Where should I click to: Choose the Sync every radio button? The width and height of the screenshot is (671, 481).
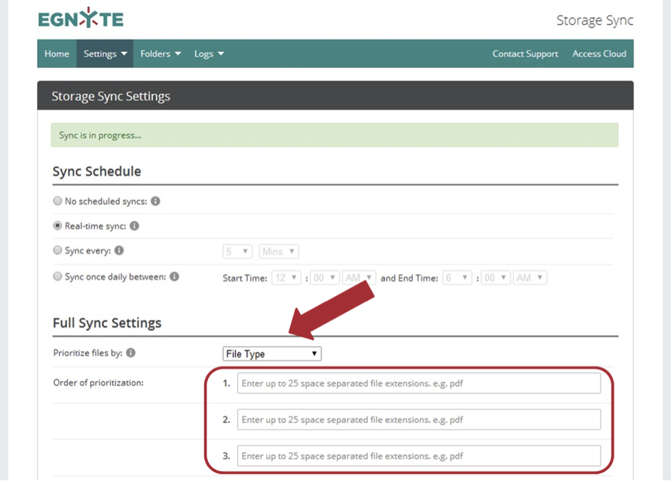click(57, 251)
